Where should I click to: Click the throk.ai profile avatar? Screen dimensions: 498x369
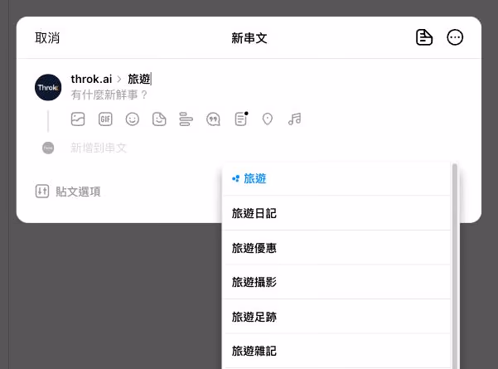coord(48,87)
